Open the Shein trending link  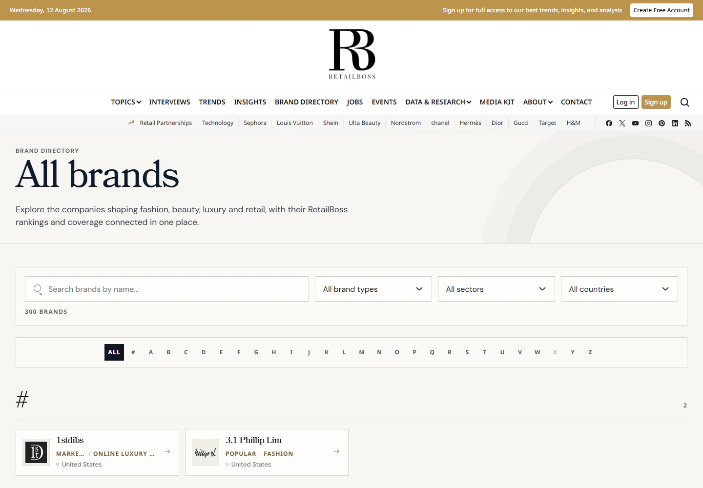tap(331, 123)
